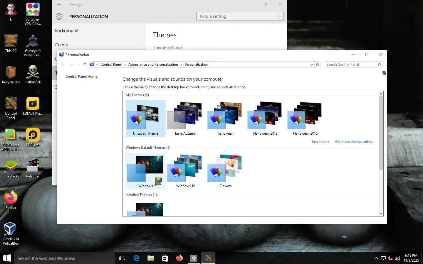Open the address bar history dropdown
423x264 pixels.
pos(312,65)
